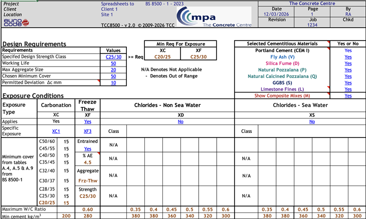Screen dimensions: 366x219
Task: Select the Max Aggregate Size value 20
Action: coord(113,70)
